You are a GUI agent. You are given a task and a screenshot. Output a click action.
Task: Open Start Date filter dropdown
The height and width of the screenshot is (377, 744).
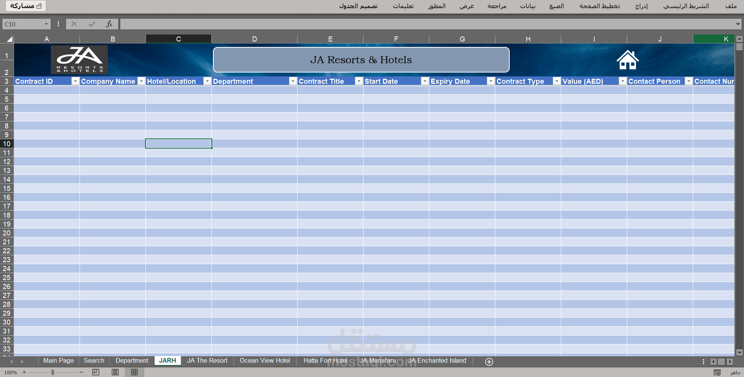coord(425,81)
